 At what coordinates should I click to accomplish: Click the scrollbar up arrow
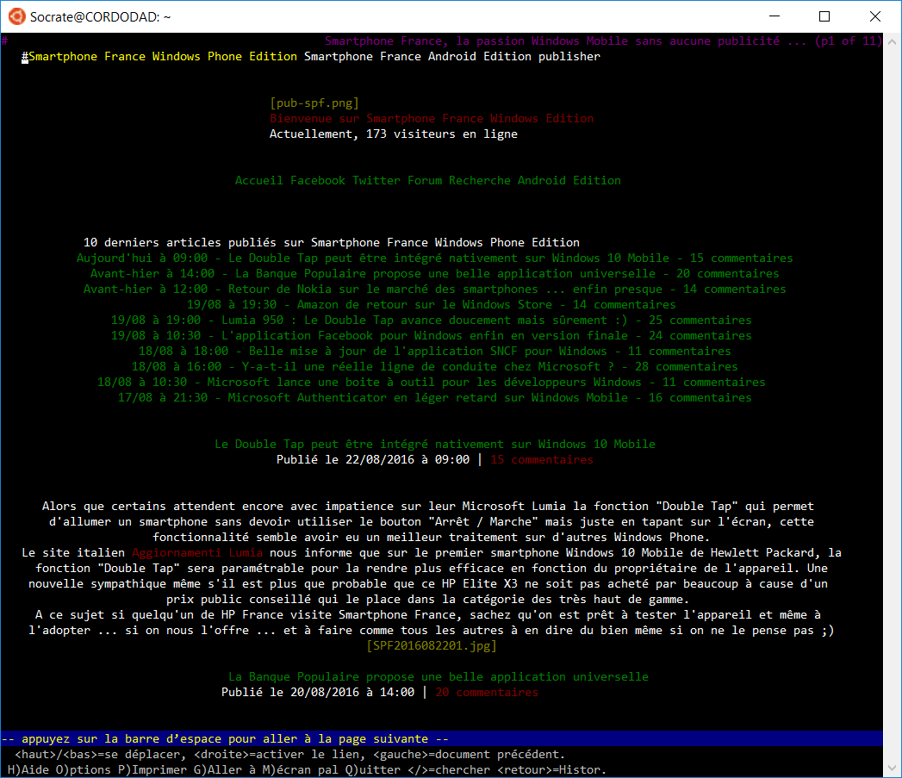pos(892,41)
